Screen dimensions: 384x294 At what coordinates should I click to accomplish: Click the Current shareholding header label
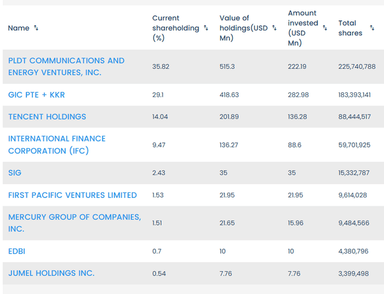(x=174, y=28)
